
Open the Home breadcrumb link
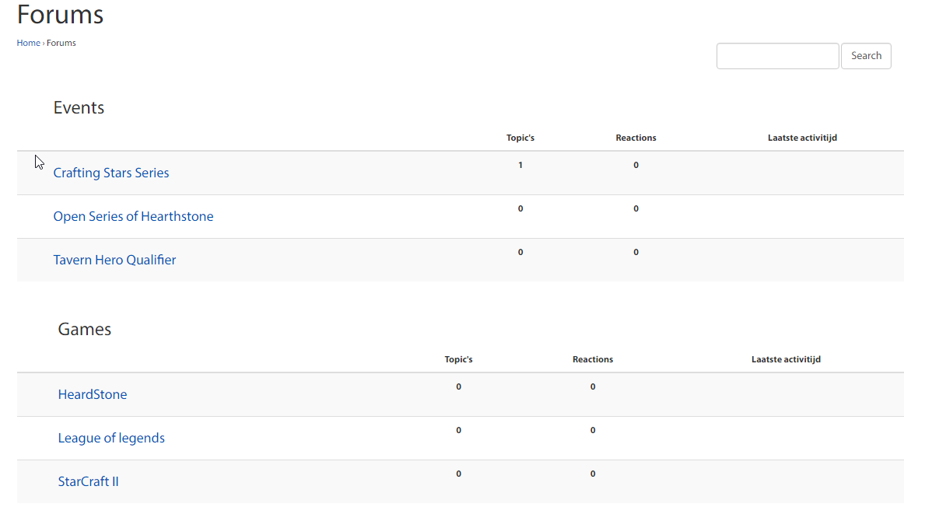[x=28, y=43]
